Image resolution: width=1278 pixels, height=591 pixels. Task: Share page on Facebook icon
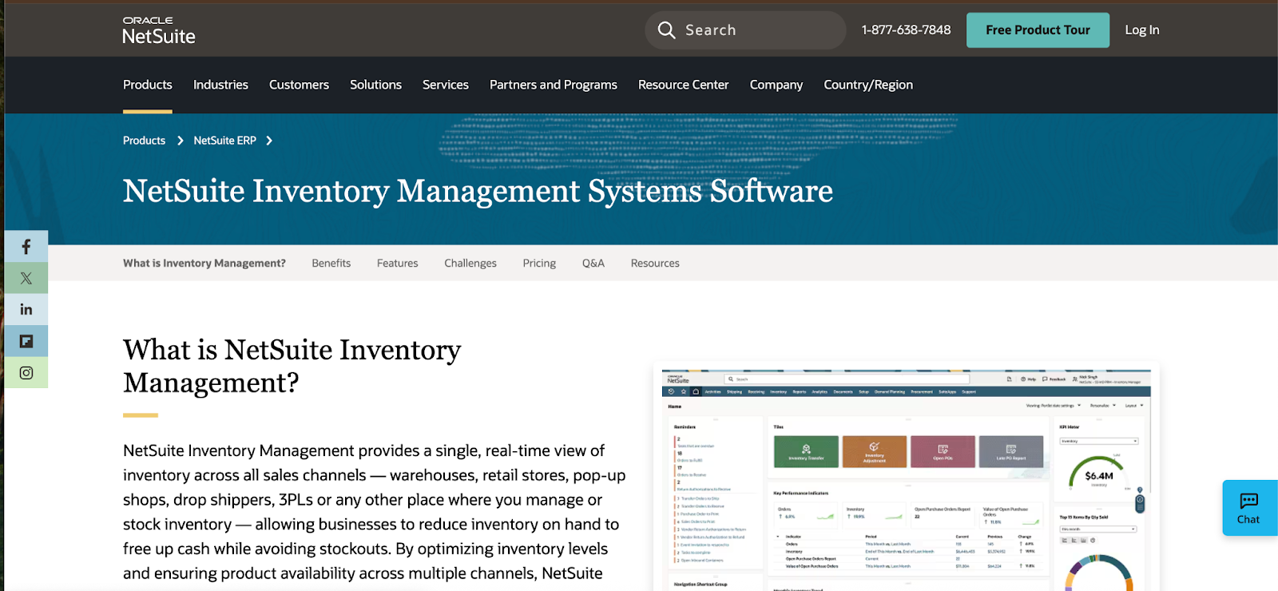pyautogui.click(x=26, y=247)
